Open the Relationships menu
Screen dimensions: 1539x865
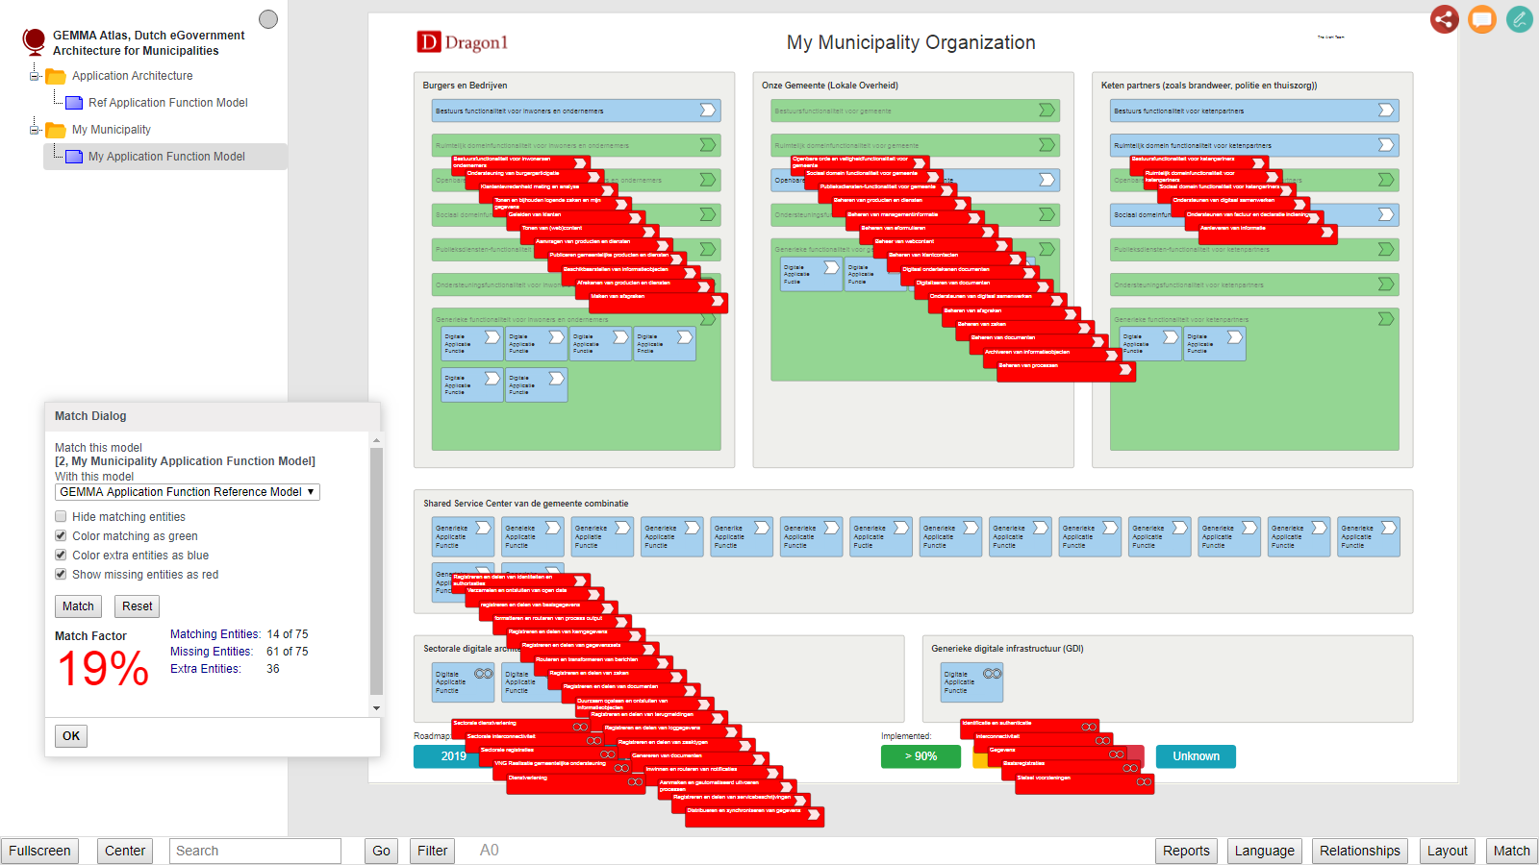1359,851
